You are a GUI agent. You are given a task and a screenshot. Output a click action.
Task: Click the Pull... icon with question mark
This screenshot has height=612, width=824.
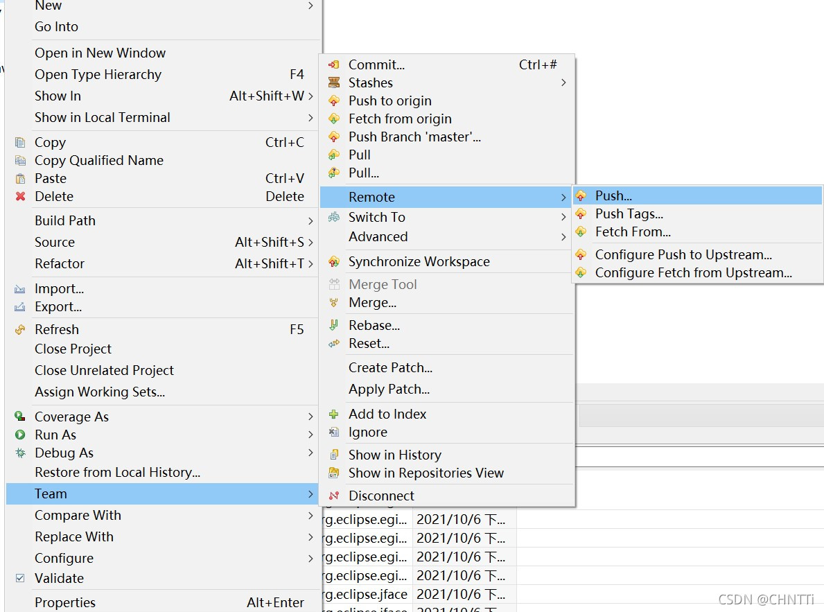(x=334, y=173)
